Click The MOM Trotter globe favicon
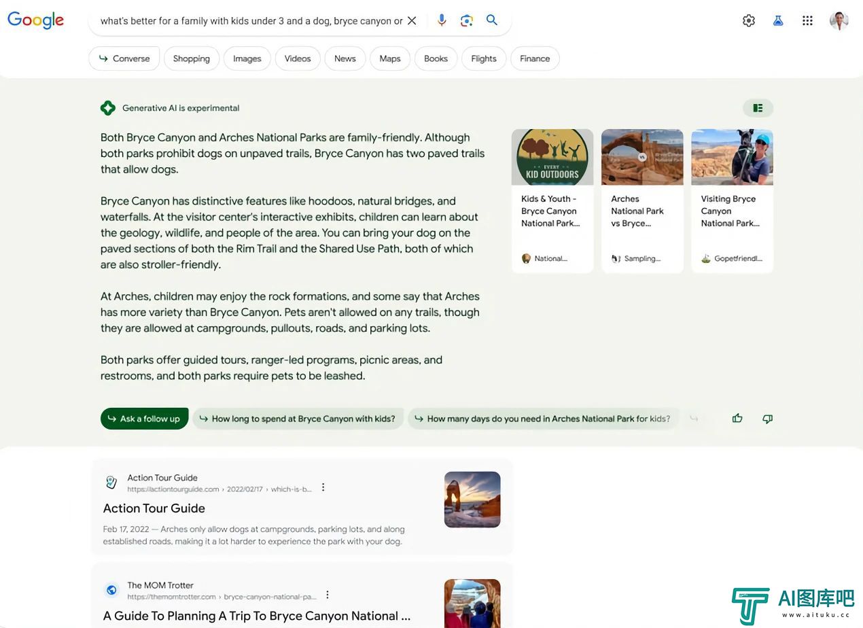The height and width of the screenshot is (628, 863). coord(111,590)
